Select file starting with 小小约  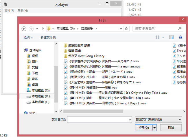[x=180, y=77]
